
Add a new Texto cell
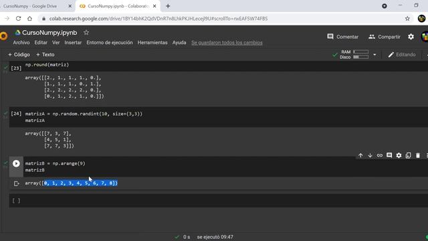coord(45,55)
